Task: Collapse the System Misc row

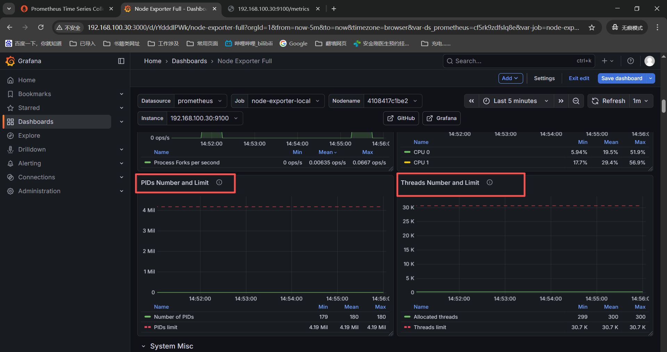Action: click(143, 346)
